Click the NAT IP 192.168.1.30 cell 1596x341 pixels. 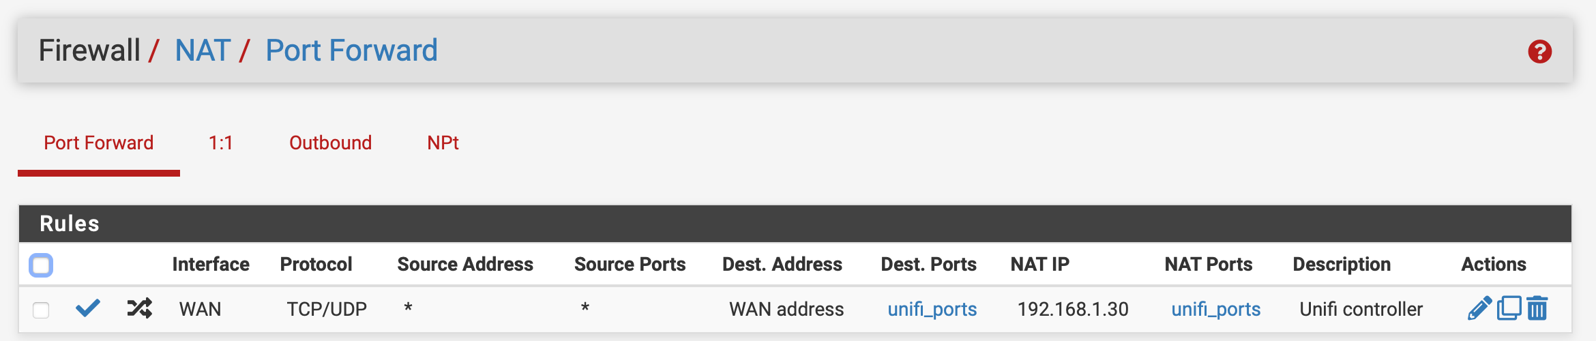(1073, 309)
